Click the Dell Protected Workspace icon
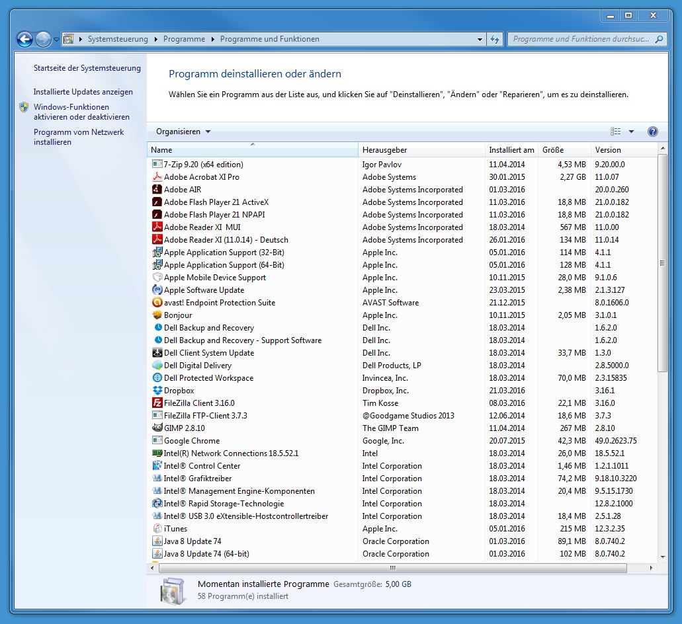Image resolution: width=682 pixels, height=624 pixels. (x=157, y=378)
